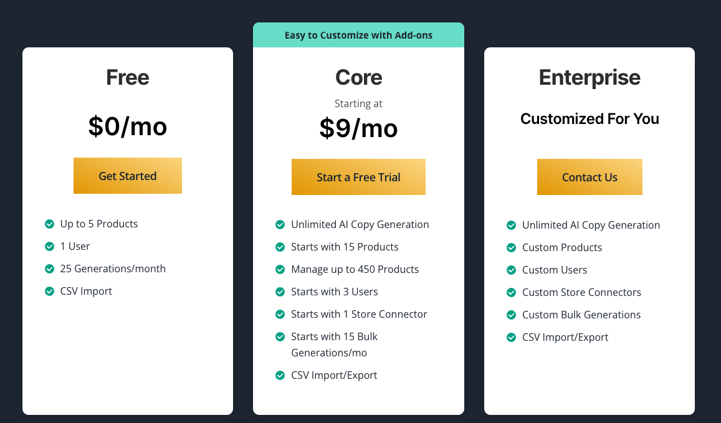Click checkmark icon beside Up to 5 Products
The image size is (721, 423).
tap(50, 224)
